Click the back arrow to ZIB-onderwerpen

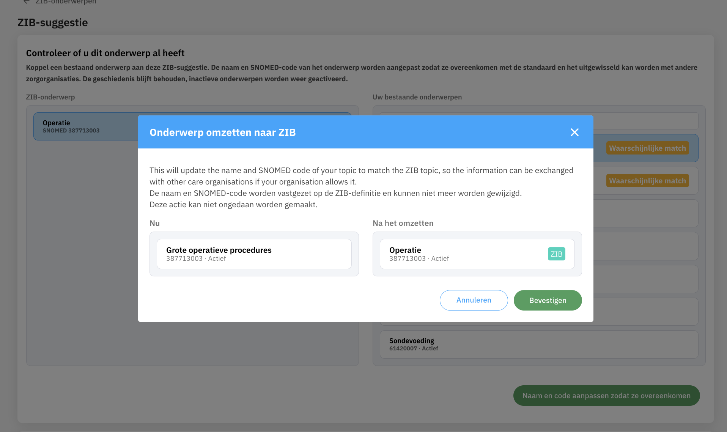tap(27, 2)
